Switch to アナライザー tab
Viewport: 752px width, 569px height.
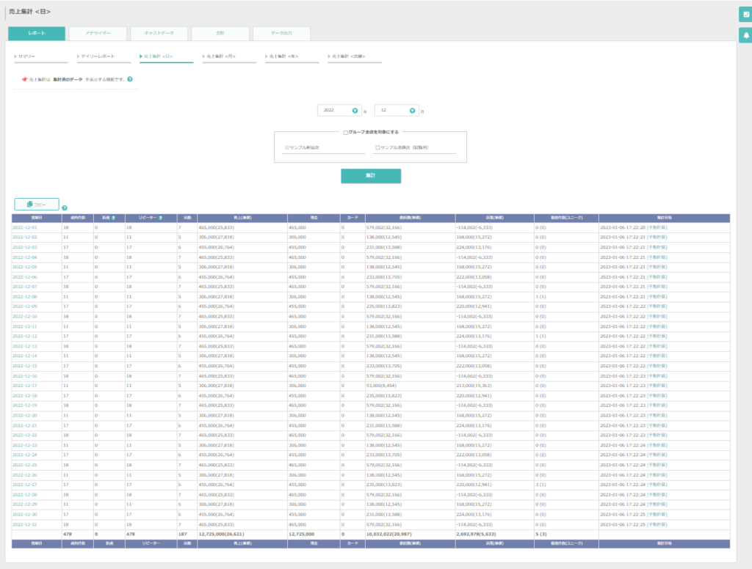[98, 33]
